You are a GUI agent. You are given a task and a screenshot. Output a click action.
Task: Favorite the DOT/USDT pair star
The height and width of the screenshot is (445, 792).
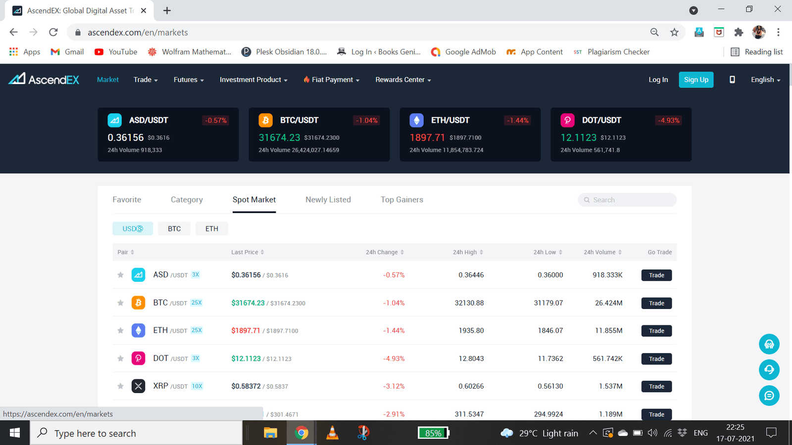(120, 358)
